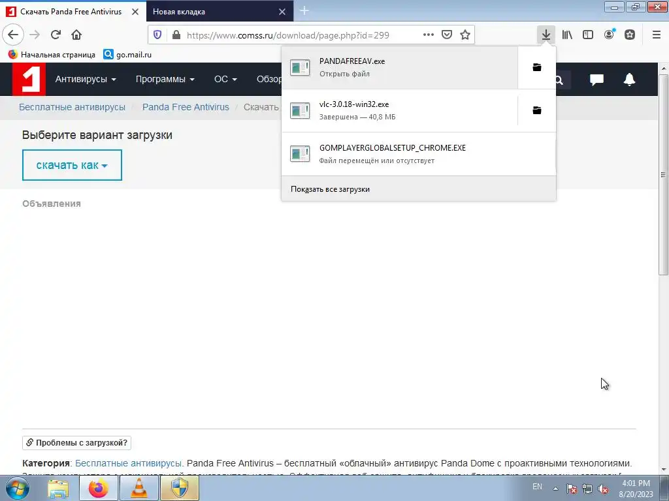Expand the ОС menu

pyautogui.click(x=225, y=79)
